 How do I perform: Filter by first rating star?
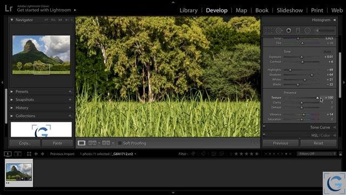pos(236,154)
